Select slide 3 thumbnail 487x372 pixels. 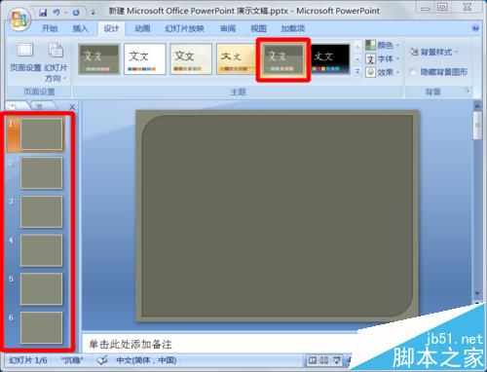[41, 211]
